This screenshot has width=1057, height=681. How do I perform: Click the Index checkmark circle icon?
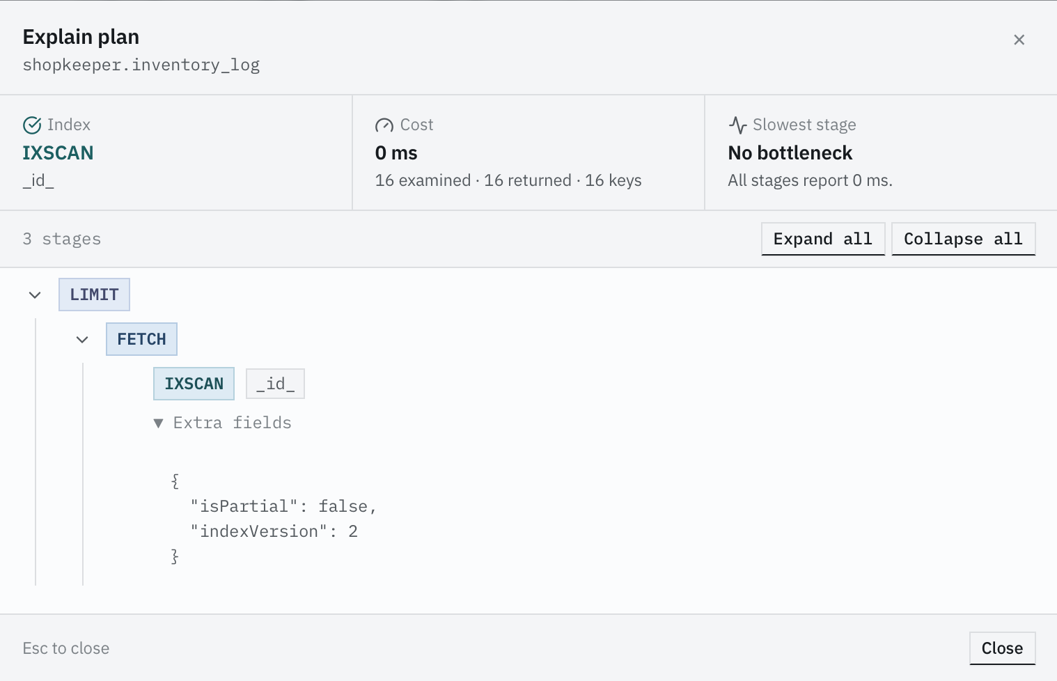click(x=32, y=125)
